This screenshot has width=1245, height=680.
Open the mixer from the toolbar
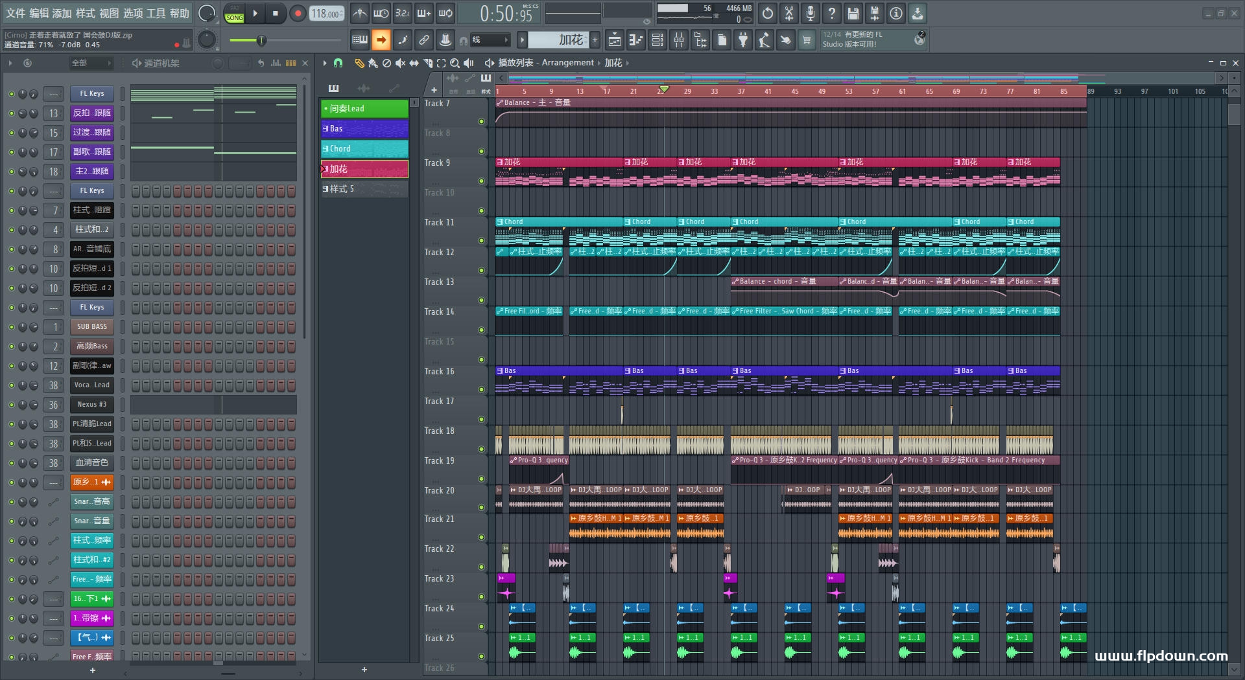678,40
